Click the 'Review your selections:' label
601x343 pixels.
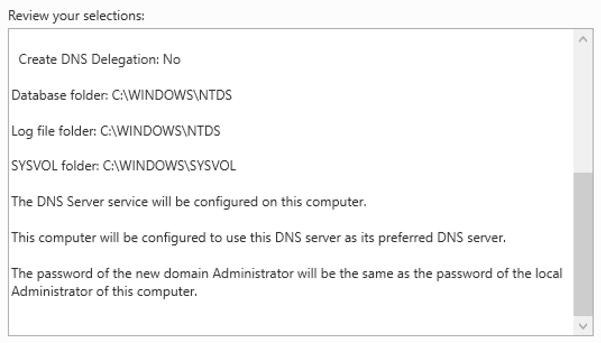(x=76, y=16)
